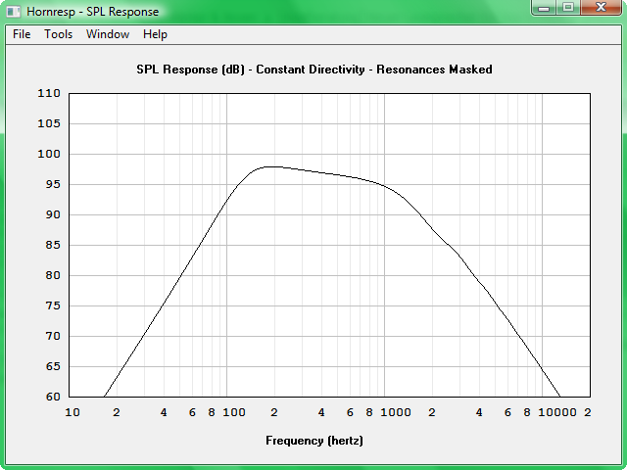Click the 85 dB axis label
Image resolution: width=627 pixels, height=470 pixels.
(53, 245)
